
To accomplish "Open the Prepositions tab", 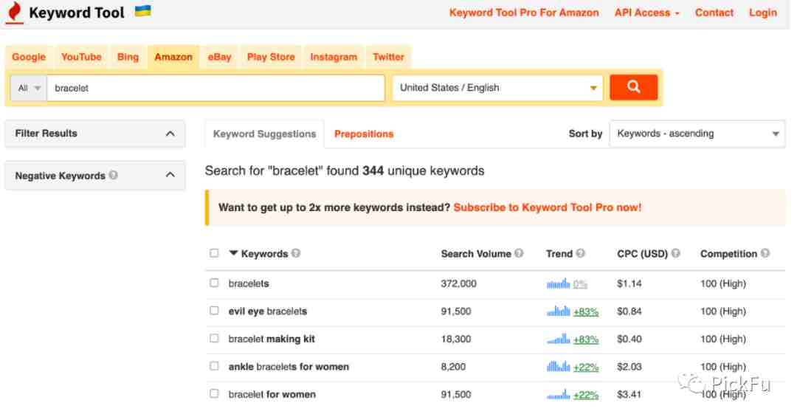I will click(x=363, y=134).
